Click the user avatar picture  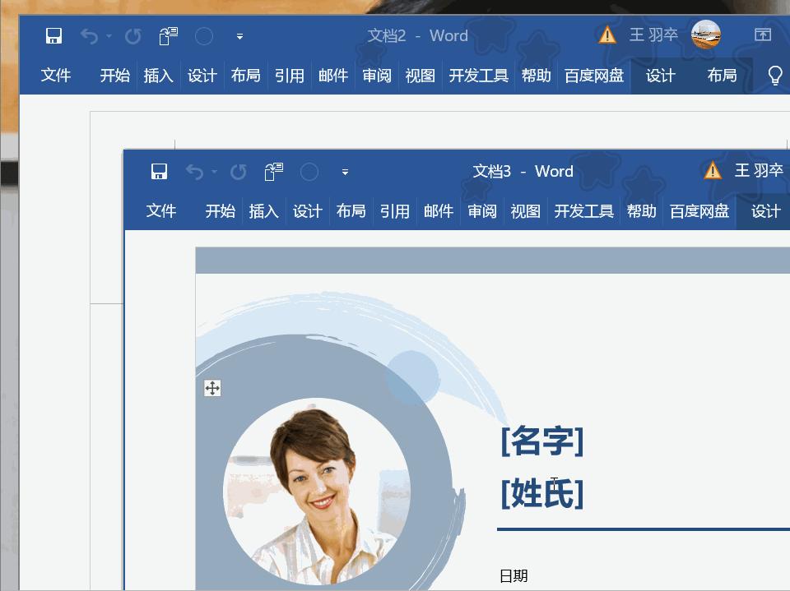(705, 36)
